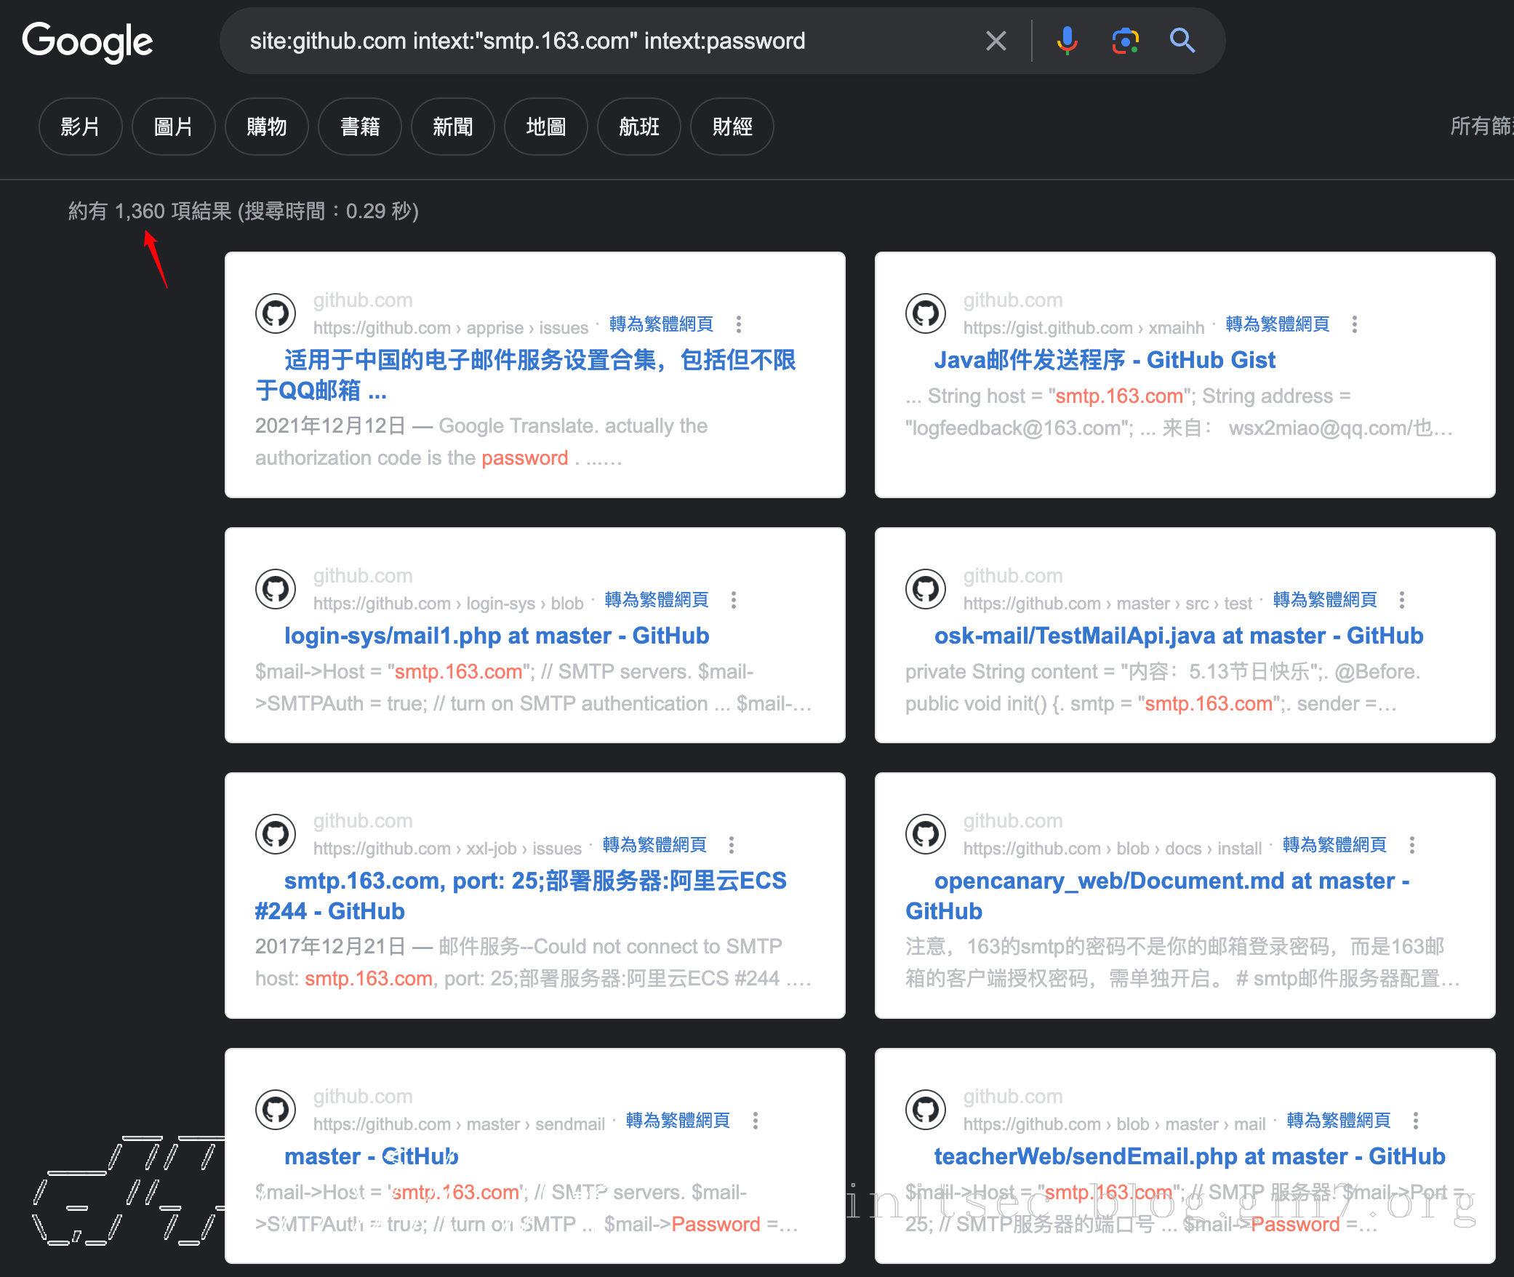Click the Google logo to return home

(87, 42)
